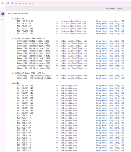The image size is (131, 152).
Task: View site information lock icon
Action: click(x=12, y=3)
